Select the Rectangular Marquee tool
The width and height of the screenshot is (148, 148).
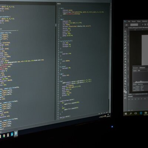click(125, 34)
